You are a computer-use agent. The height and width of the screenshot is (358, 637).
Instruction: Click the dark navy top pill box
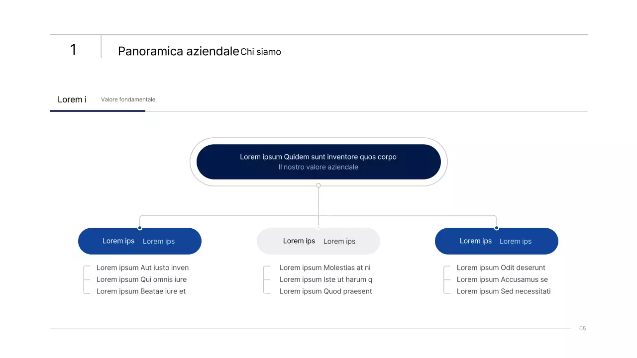tap(318, 162)
